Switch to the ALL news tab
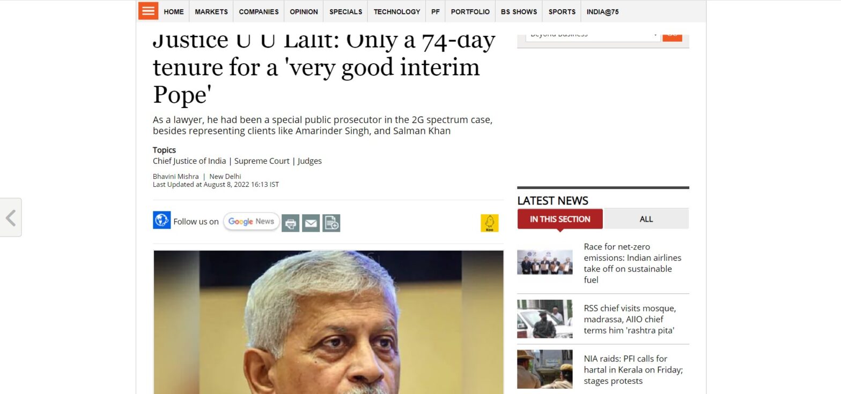The height and width of the screenshot is (394, 841). click(x=646, y=219)
